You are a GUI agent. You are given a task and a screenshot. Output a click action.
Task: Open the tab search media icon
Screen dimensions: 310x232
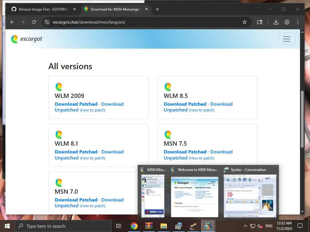tap(259, 22)
